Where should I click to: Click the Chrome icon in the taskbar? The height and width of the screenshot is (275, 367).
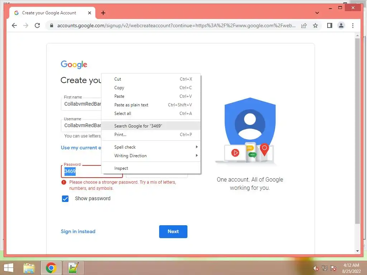[x=51, y=268]
